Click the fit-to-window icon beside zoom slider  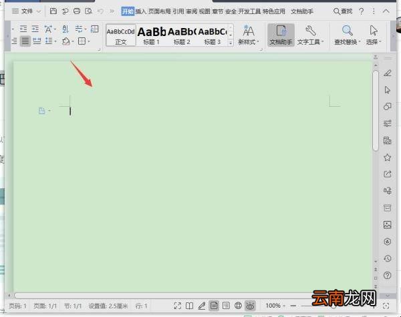386,306
